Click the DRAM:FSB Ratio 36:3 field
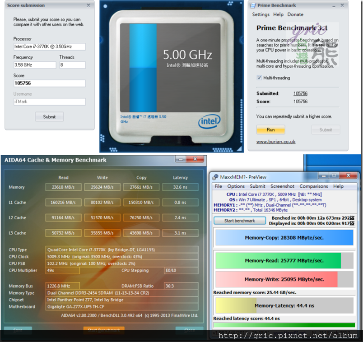This screenshot has width=363, height=342. [x=181, y=286]
